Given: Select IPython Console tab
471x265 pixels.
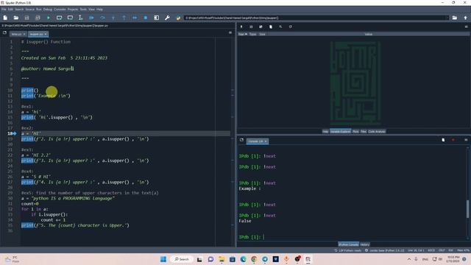Looking at the screenshot, I should (x=348, y=244).
